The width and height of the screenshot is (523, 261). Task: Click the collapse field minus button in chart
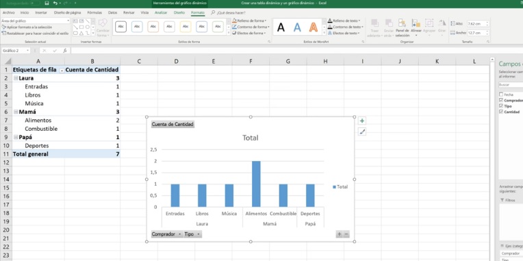[x=346, y=234]
